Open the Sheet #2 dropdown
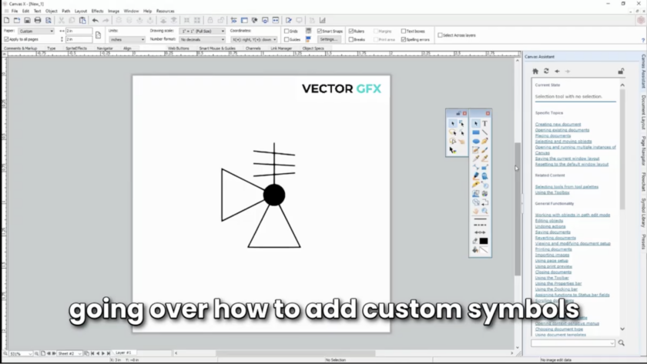The height and width of the screenshot is (364, 647). pyautogui.click(x=69, y=353)
